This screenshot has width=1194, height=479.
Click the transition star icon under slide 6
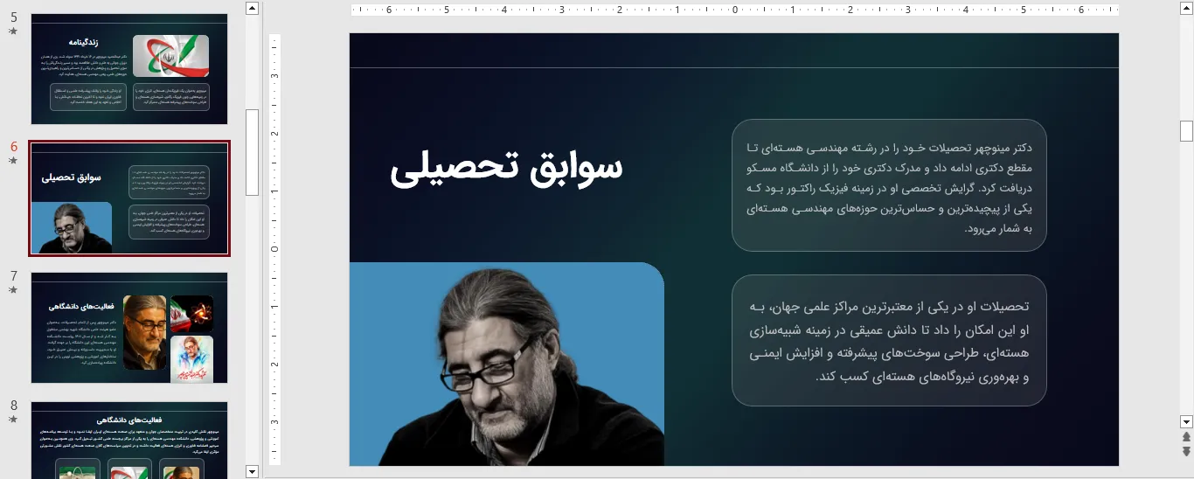coord(13,160)
